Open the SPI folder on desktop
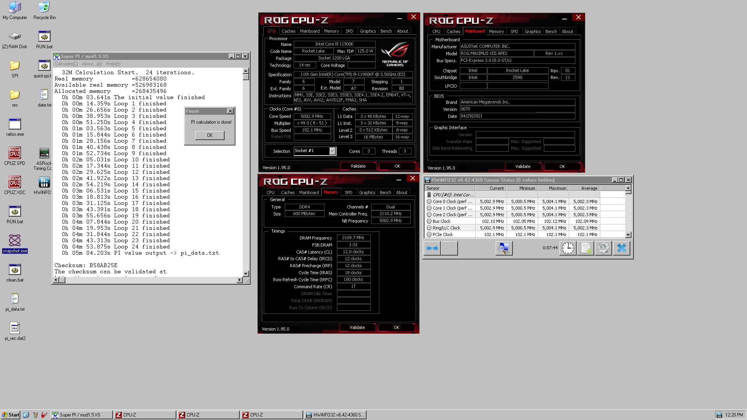The image size is (747, 420). [15, 69]
